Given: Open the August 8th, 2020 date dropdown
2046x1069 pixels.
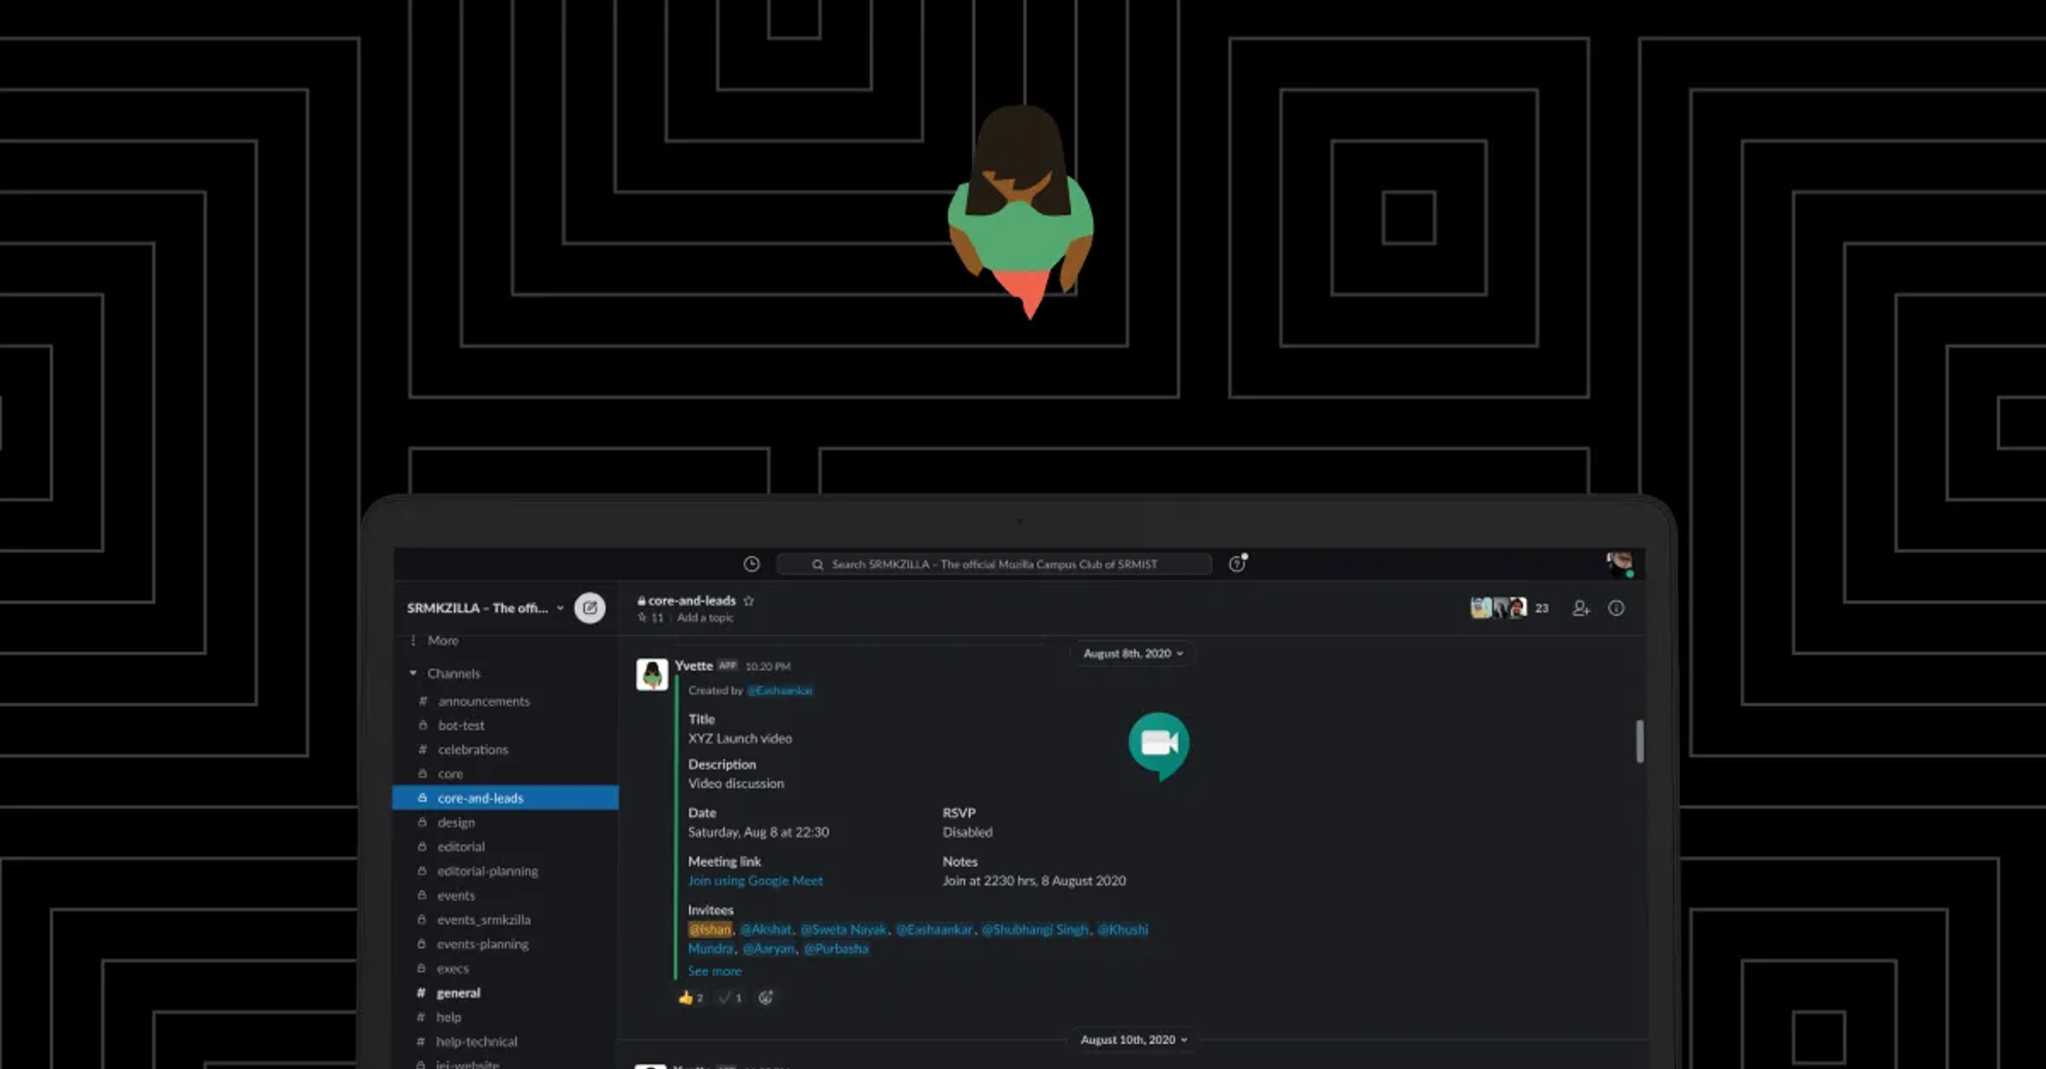Looking at the screenshot, I should pyautogui.click(x=1133, y=654).
